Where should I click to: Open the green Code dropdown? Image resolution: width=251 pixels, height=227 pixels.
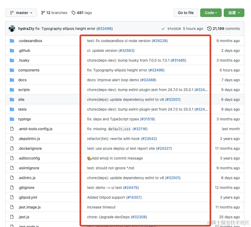tap(211, 13)
